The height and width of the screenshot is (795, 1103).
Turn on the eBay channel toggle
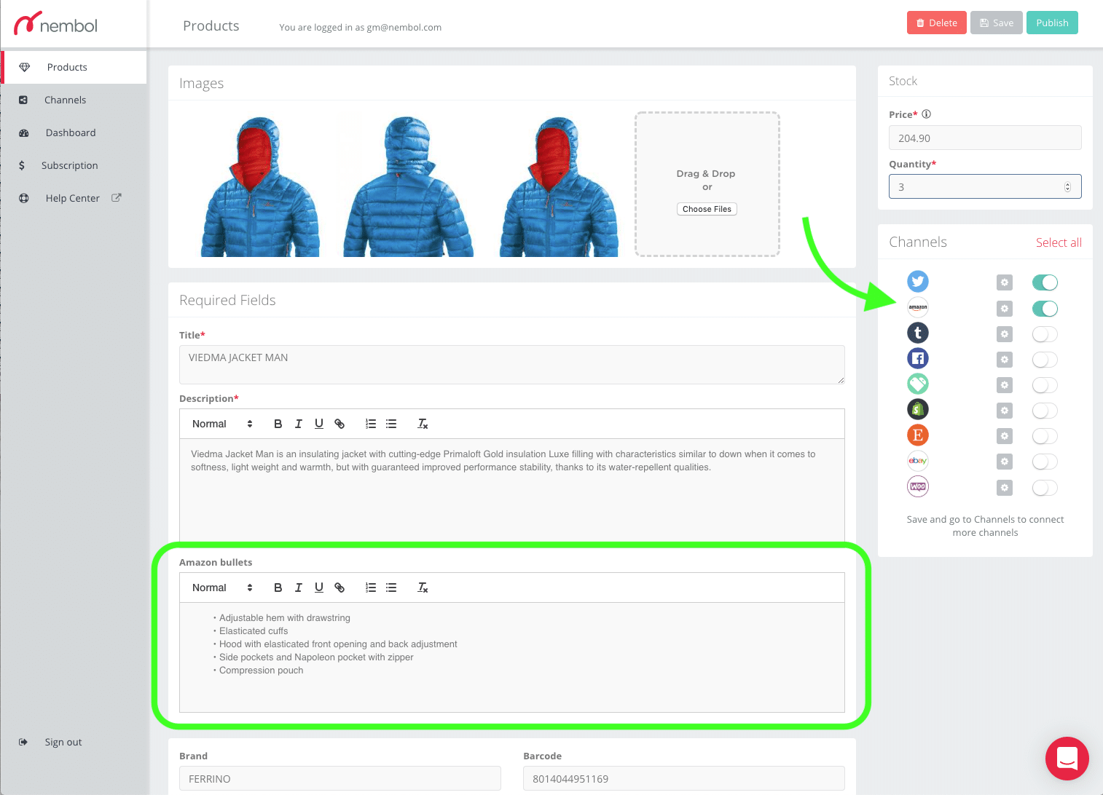coord(1045,462)
